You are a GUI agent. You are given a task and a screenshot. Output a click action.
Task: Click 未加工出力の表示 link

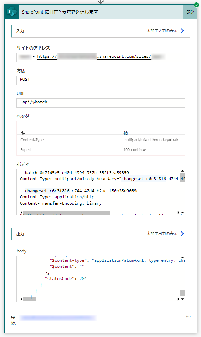click(x=162, y=234)
